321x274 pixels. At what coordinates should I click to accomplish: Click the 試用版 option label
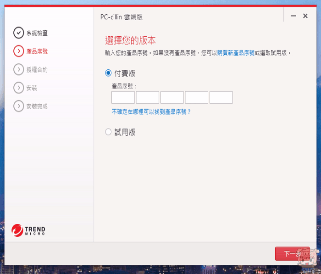click(x=125, y=132)
